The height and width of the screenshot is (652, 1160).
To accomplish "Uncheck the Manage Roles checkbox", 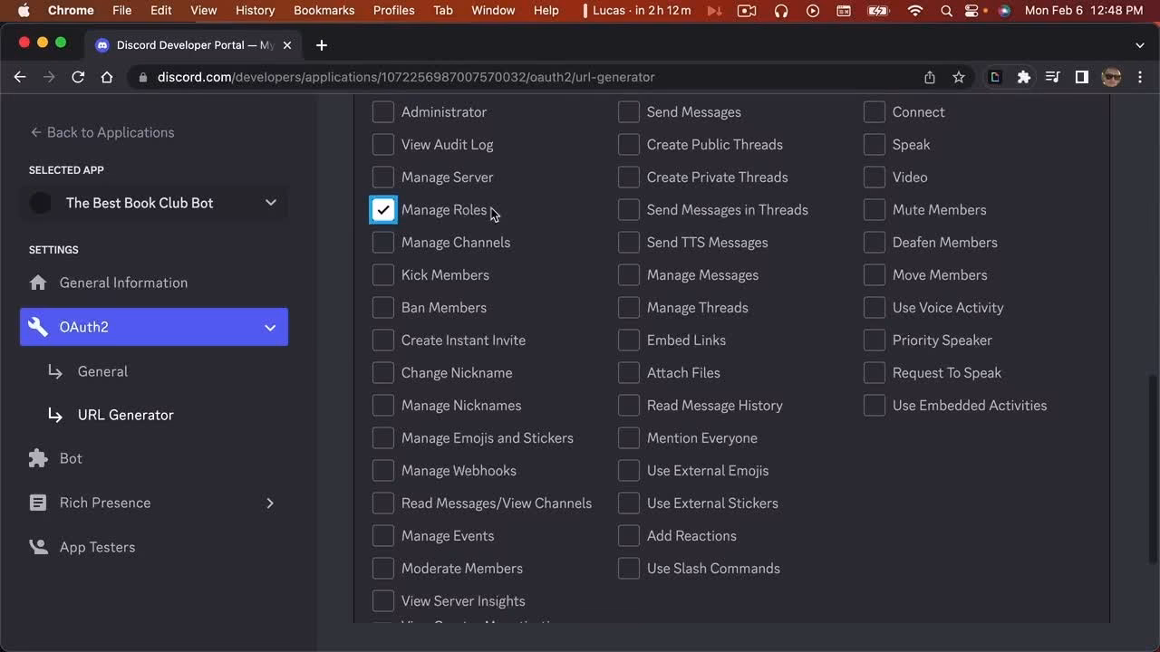I will tap(383, 210).
